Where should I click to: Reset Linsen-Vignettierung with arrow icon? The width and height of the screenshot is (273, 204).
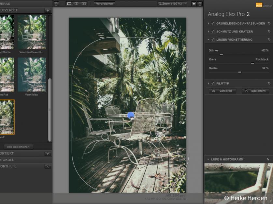[x=269, y=40]
